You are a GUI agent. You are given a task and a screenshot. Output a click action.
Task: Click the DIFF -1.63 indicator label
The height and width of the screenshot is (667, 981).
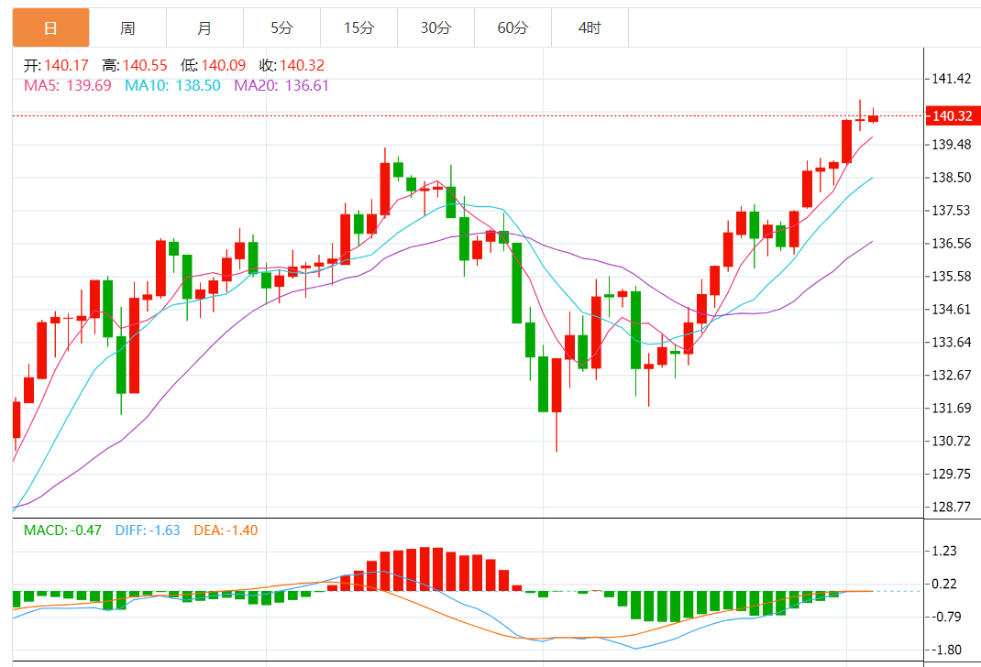pos(148,530)
